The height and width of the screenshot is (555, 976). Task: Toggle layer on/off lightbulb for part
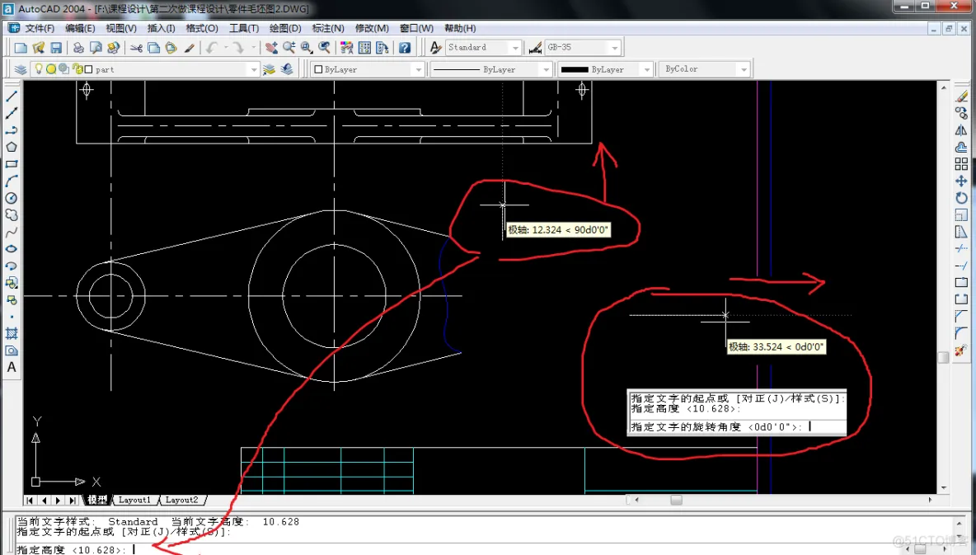pyautogui.click(x=39, y=69)
